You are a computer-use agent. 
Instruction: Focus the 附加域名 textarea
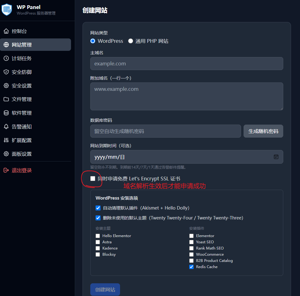pos(187,96)
